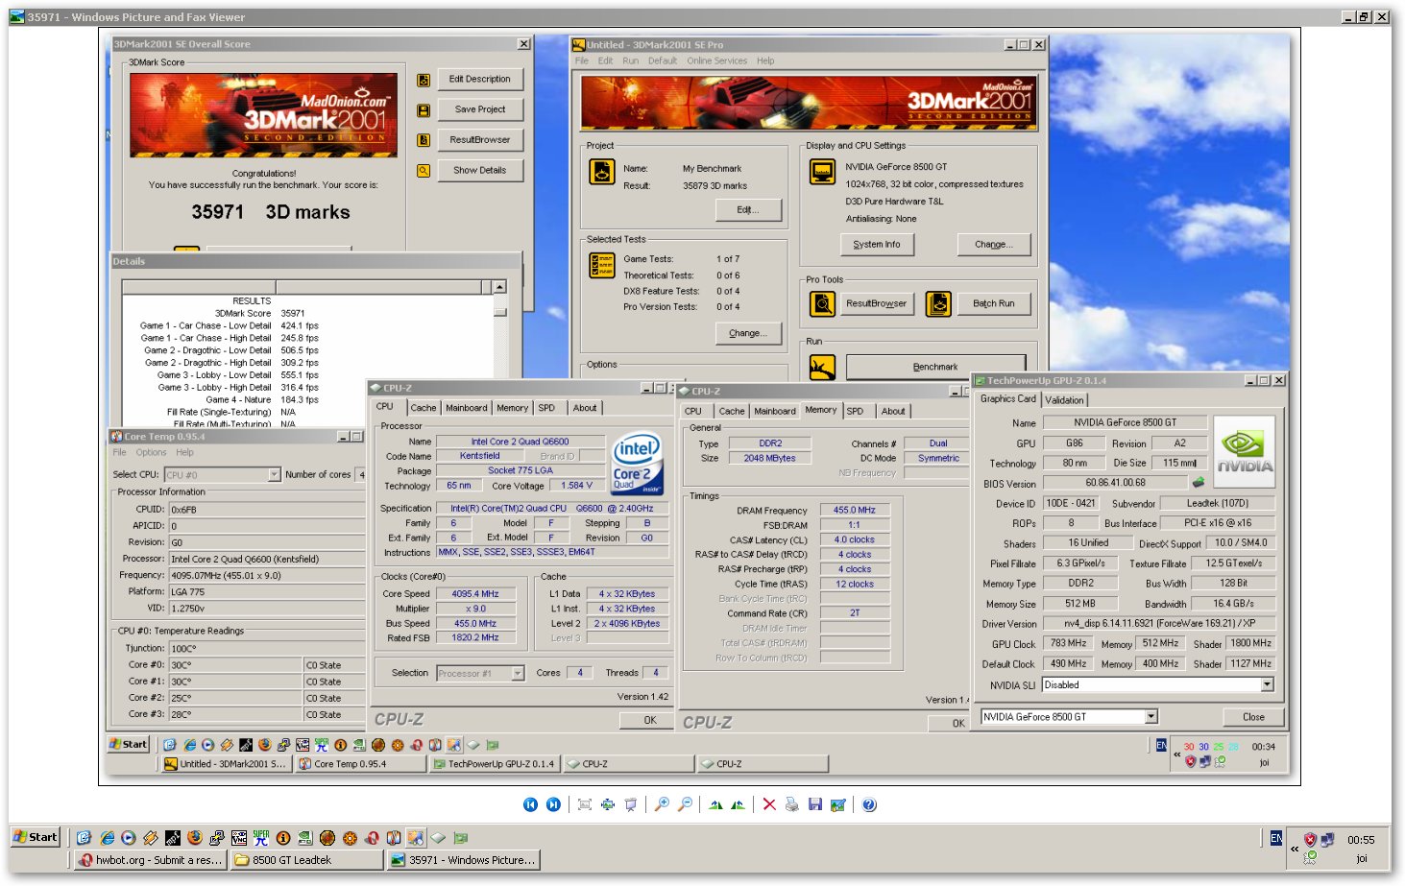The width and height of the screenshot is (1405, 886).
Task: Click the System Info button in 3DMark2001
Action: [877, 244]
